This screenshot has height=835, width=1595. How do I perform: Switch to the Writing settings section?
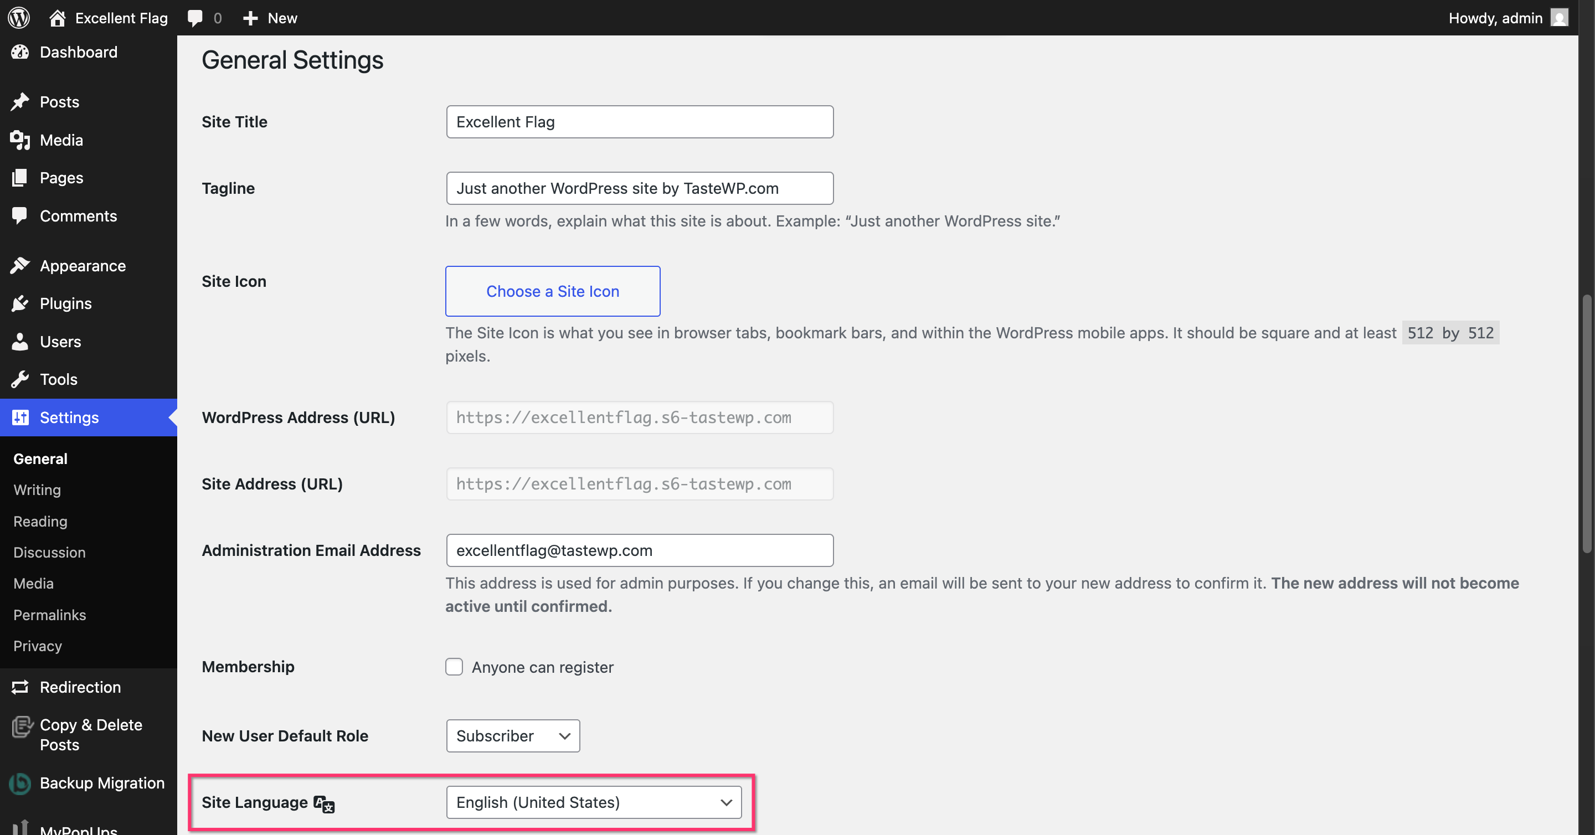click(x=37, y=489)
